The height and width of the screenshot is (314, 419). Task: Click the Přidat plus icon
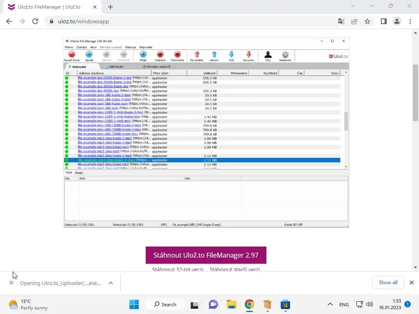(143, 54)
